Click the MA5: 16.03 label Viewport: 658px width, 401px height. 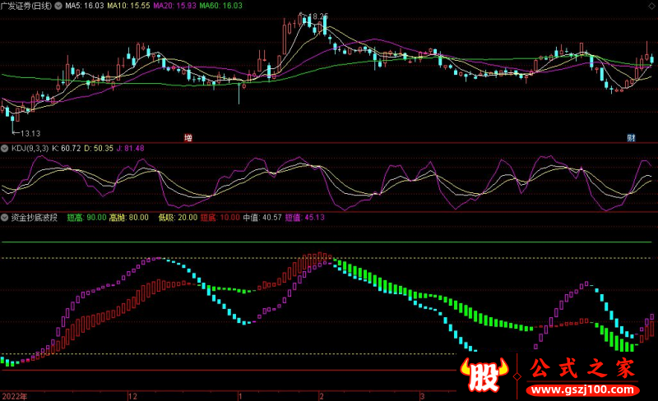click(x=85, y=6)
